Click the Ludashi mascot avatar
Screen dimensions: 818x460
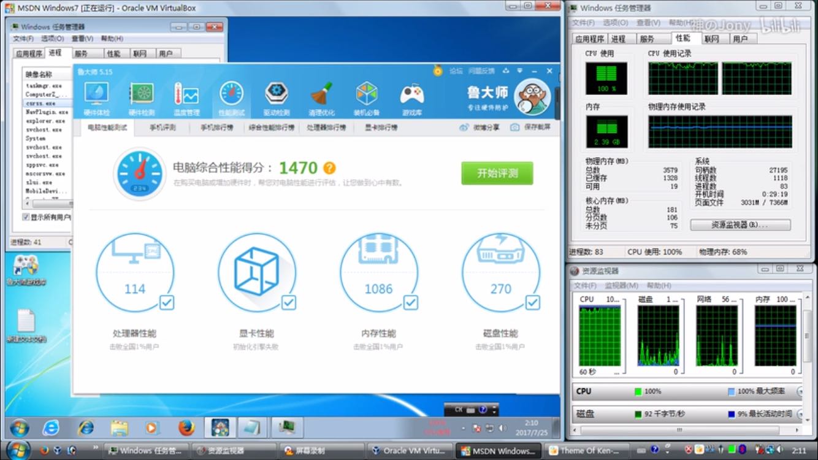(532, 98)
